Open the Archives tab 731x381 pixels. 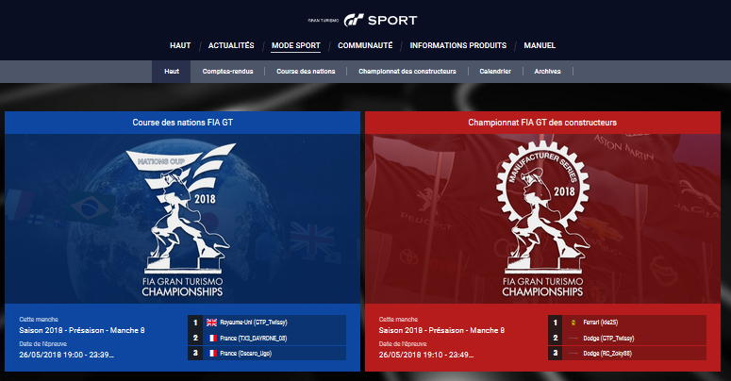[x=547, y=72]
